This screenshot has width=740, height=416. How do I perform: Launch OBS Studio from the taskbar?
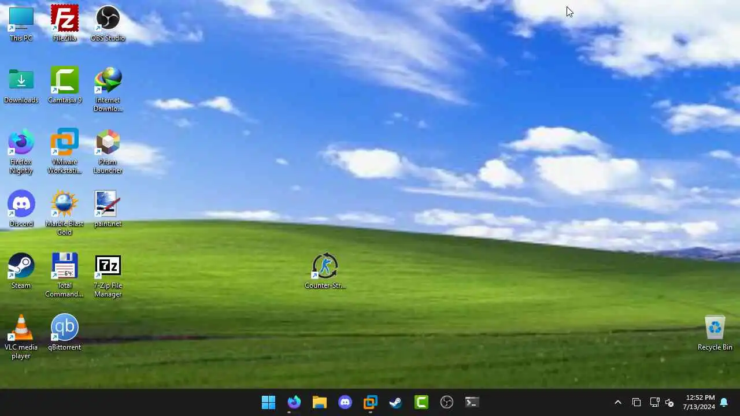coord(446,402)
